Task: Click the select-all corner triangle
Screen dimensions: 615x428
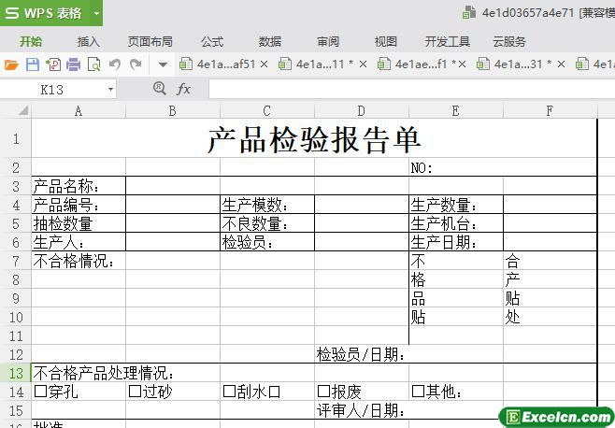Action: pos(22,110)
